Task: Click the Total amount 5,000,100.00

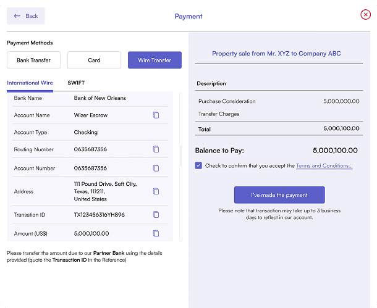Action: (x=341, y=128)
